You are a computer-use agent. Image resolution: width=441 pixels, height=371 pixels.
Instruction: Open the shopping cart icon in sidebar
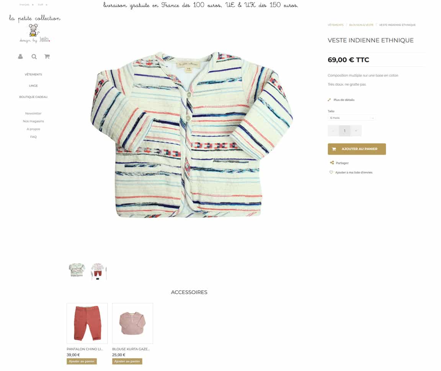(47, 57)
